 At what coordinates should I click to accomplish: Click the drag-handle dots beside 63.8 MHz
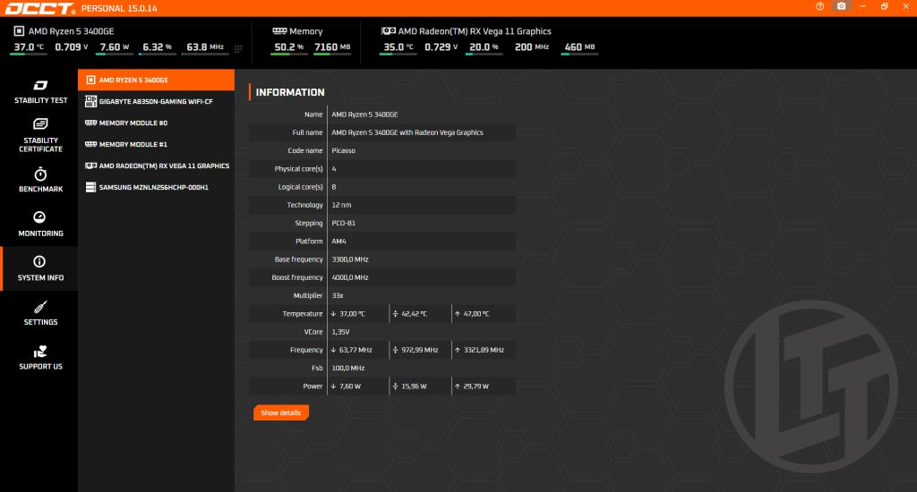(x=238, y=48)
